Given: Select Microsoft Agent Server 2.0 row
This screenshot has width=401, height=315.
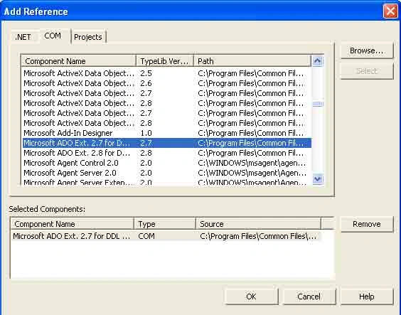Looking at the screenshot, I should (167, 173).
